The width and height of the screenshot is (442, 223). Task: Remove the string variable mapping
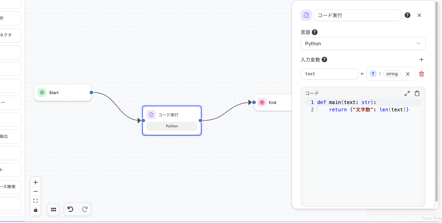[x=408, y=74]
